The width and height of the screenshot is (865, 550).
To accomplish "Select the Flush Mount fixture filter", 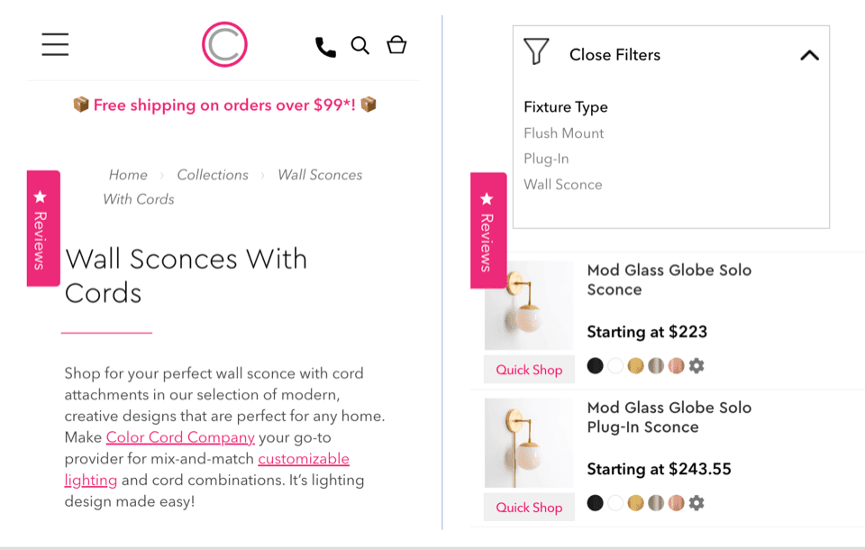I will (563, 133).
